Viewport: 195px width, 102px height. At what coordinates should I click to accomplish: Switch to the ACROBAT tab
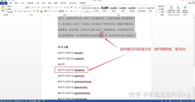pyautogui.click(x=73, y=3)
